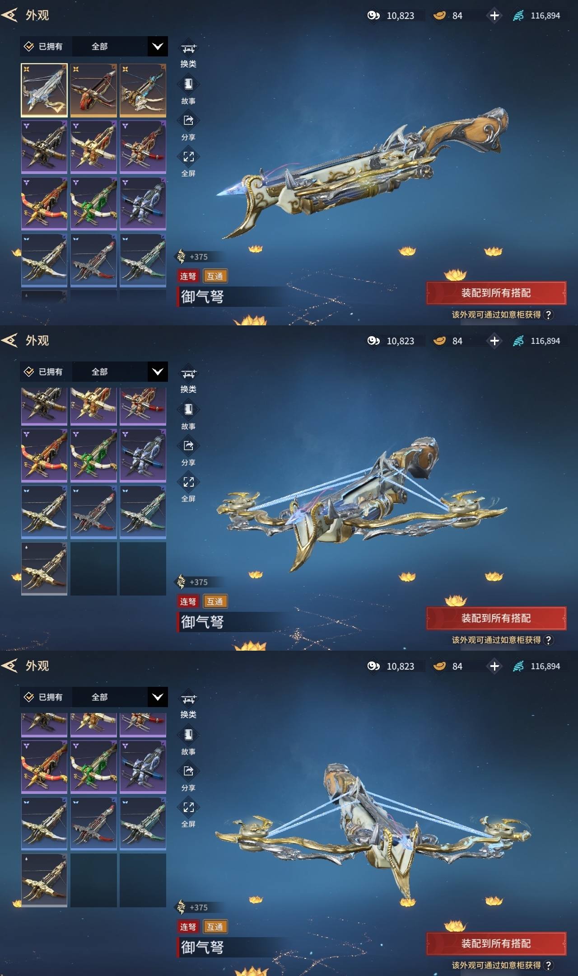This screenshot has height=976, width=578.
Task: Expand the 全部 filter dropdown in middle screen
Action: 158,372
